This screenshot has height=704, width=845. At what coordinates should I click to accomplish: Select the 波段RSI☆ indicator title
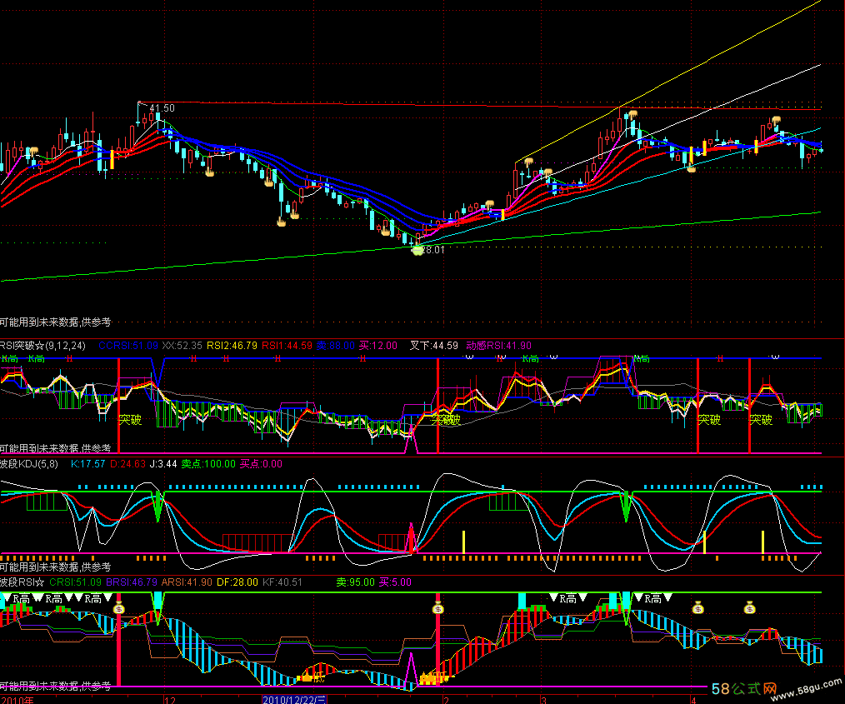pyautogui.click(x=22, y=582)
